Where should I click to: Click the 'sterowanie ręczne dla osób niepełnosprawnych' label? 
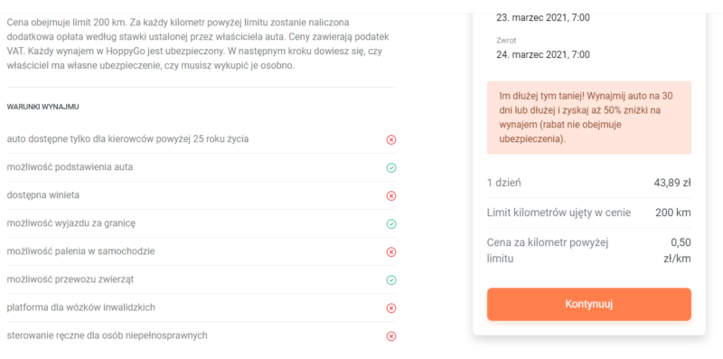pos(107,335)
